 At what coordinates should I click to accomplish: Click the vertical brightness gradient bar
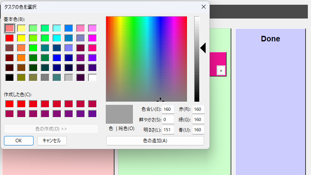pyautogui.click(x=197, y=59)
